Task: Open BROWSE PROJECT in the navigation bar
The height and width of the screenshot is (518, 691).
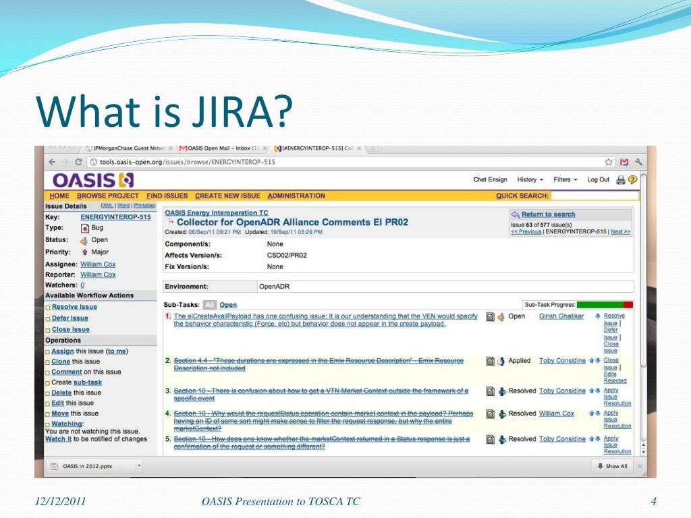Action: (x=107, y=196)
